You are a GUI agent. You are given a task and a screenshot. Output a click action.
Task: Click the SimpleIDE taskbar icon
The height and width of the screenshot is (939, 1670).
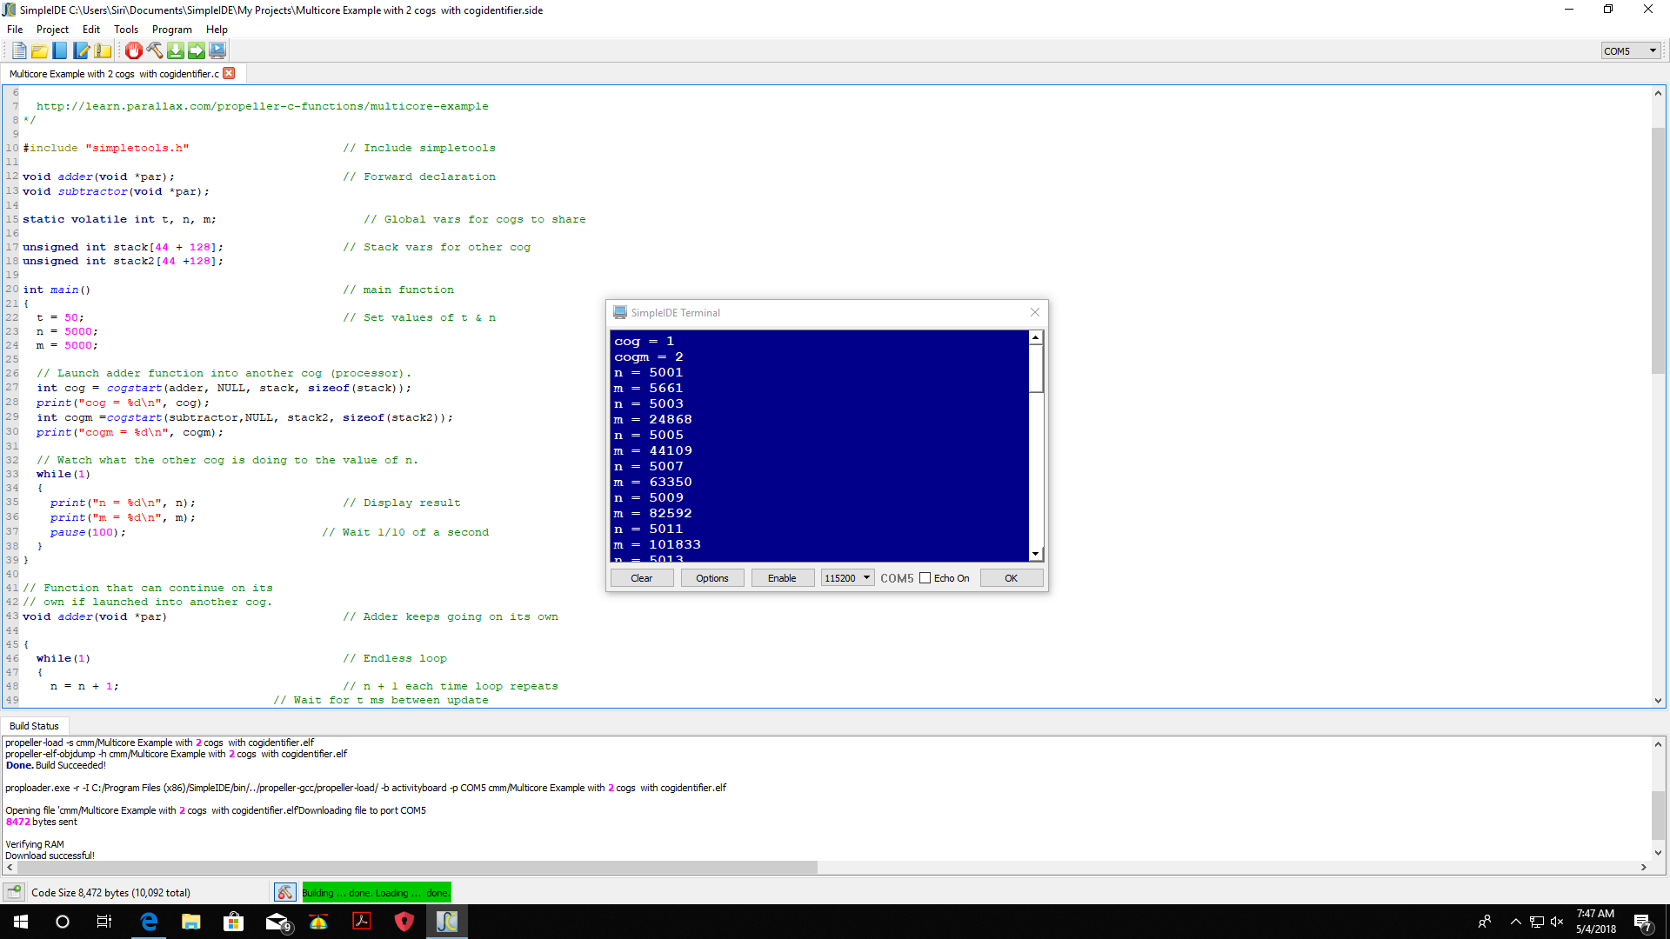[x=447, y=922]
